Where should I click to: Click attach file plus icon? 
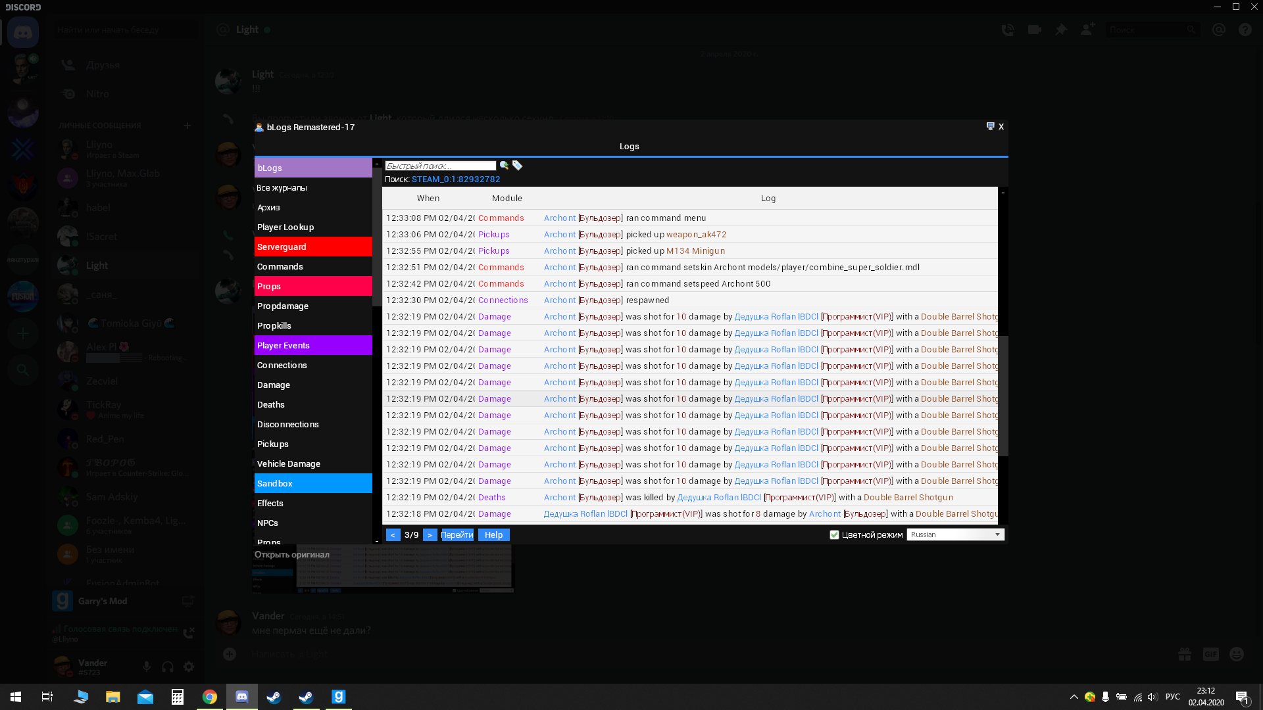tap(230, 654)
